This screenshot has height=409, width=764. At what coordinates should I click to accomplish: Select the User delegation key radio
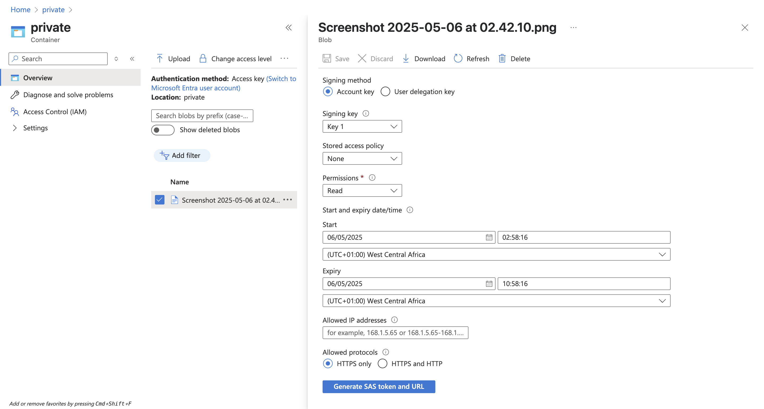coord(385,91)
